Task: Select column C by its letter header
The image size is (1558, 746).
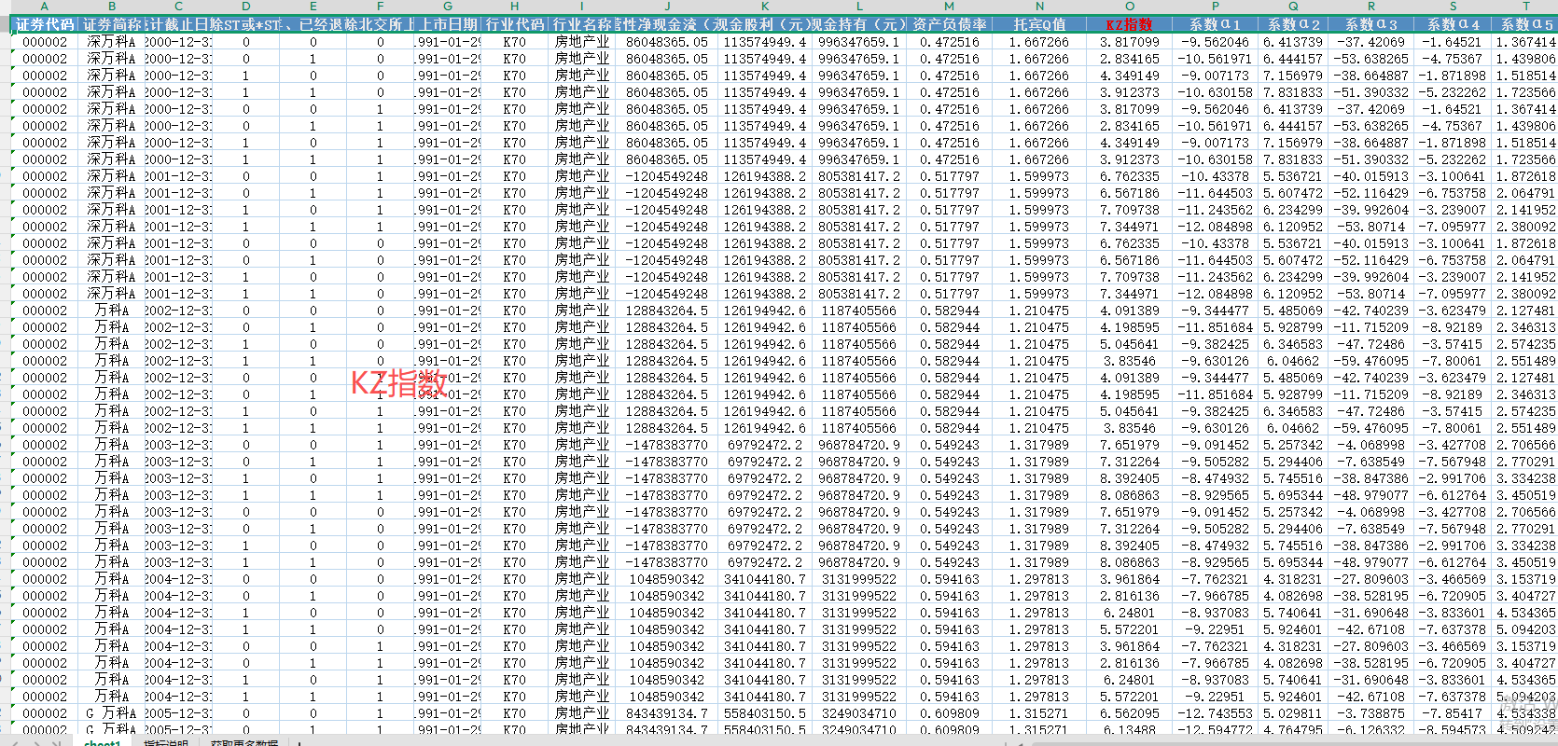Action: click(178, 7)
